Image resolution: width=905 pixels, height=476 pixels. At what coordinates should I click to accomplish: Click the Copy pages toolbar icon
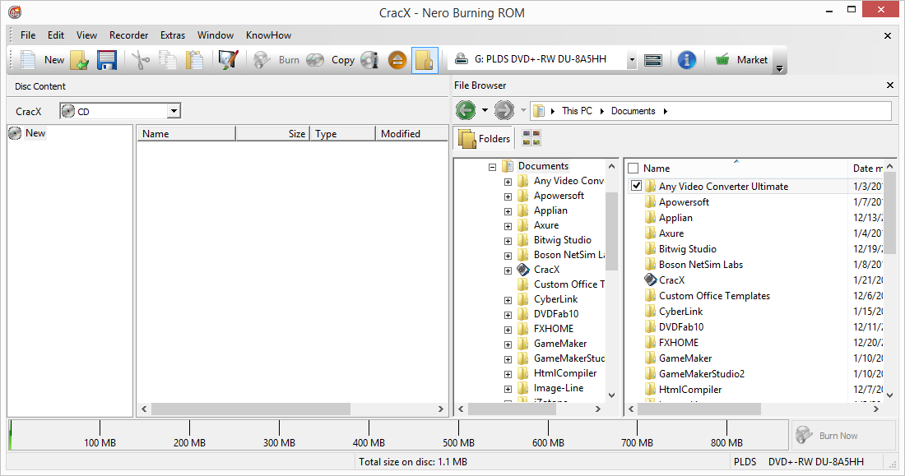click(x=167, y=60)
